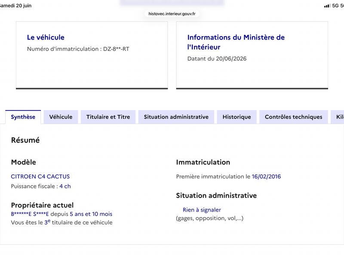Open the Contrôles techniques tab
344x258 pixels.
pos(294,117)
